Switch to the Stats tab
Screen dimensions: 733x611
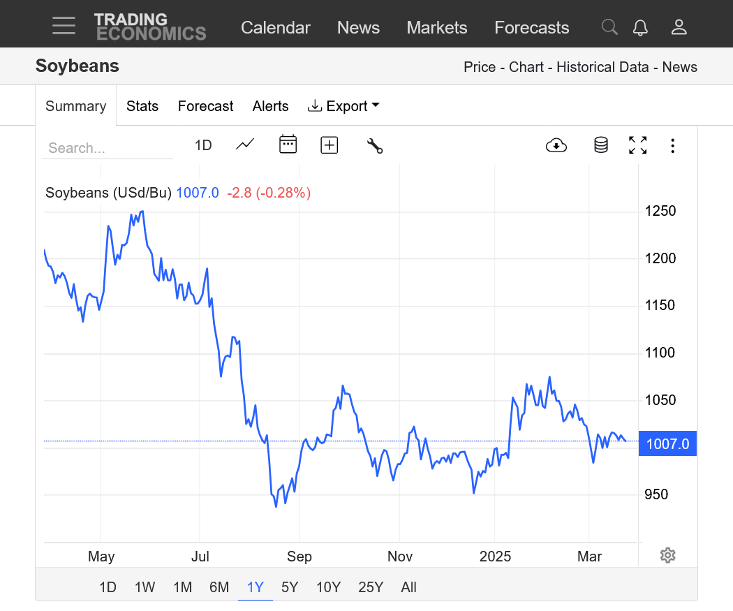pos(142,106)
